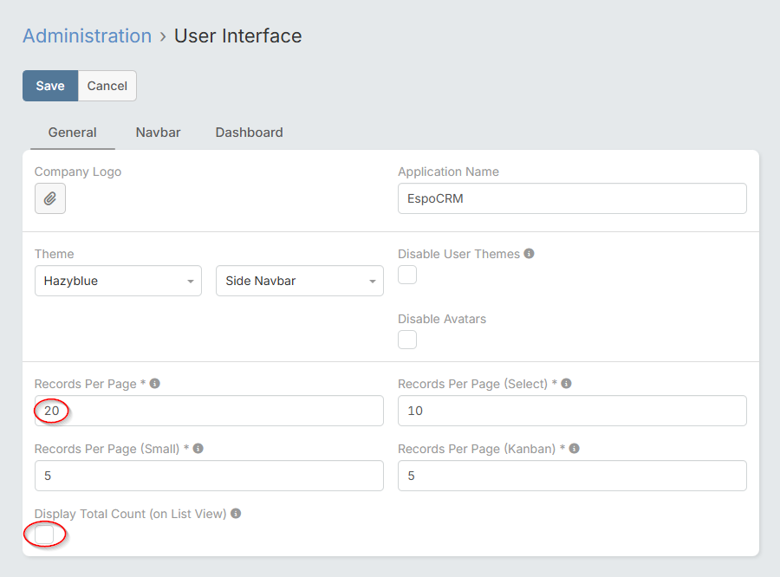Viewport: 780px width, 577px height.
Task: Open the Dashboard tab
Action: coord(250,133)
